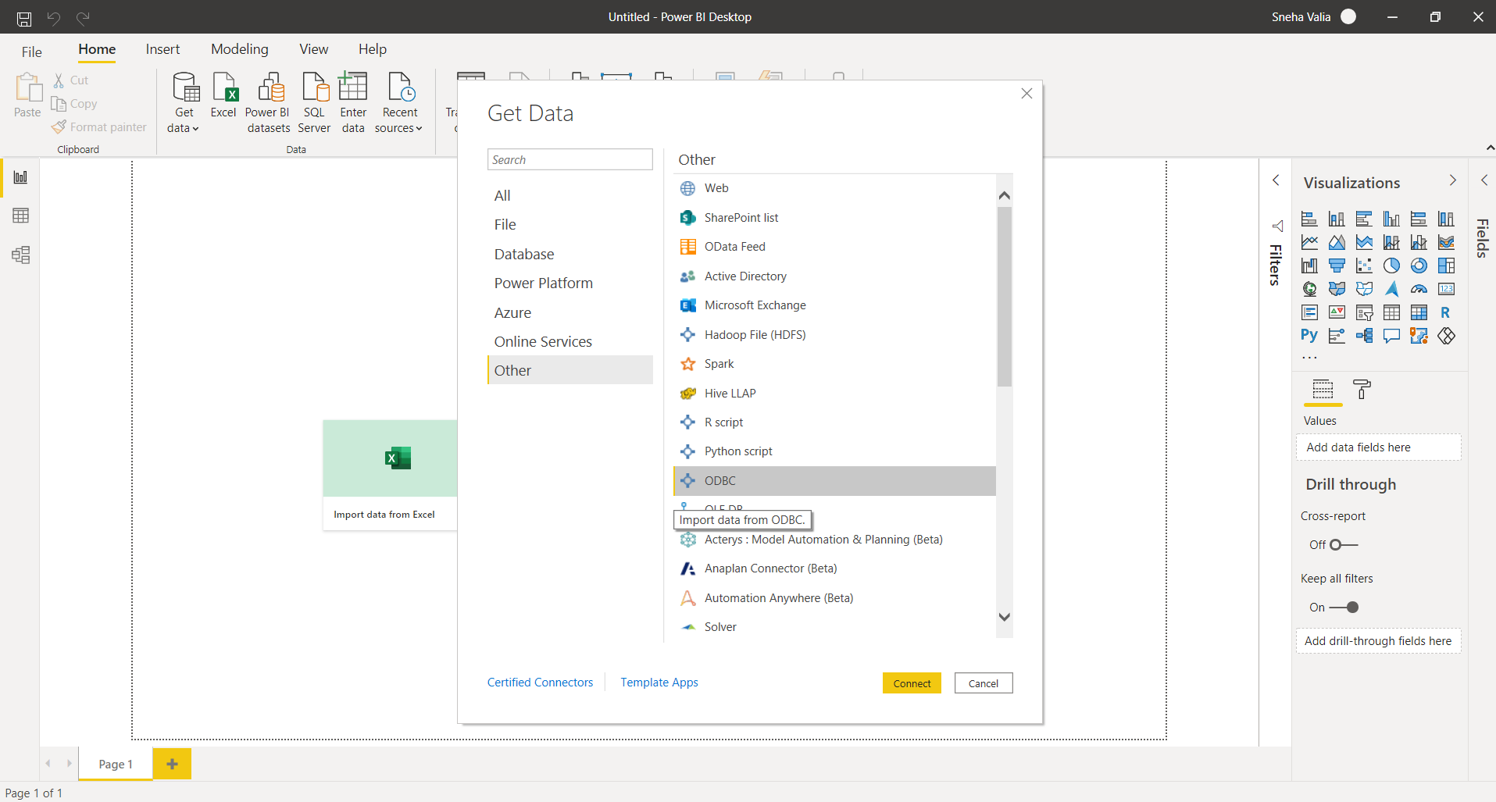Switch to the View ribbon tab
1496x802 pixels.
[313, 49]
